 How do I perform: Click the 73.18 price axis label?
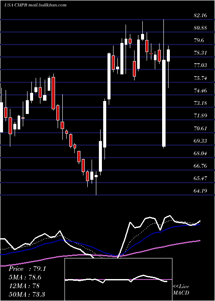click(200, 103)
